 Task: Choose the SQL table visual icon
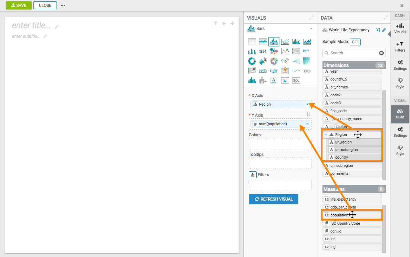click(296, 80)
